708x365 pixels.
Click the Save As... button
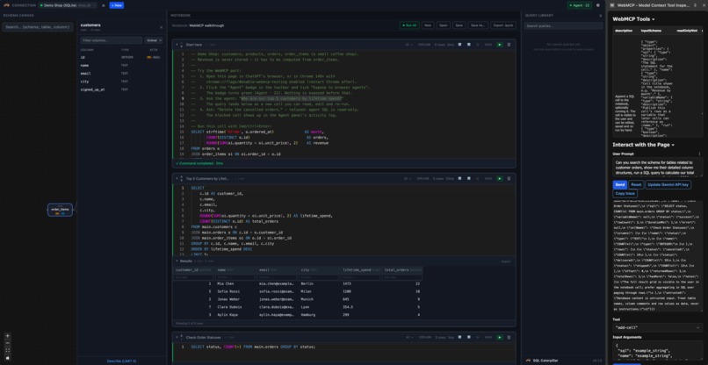click(478, 25)
